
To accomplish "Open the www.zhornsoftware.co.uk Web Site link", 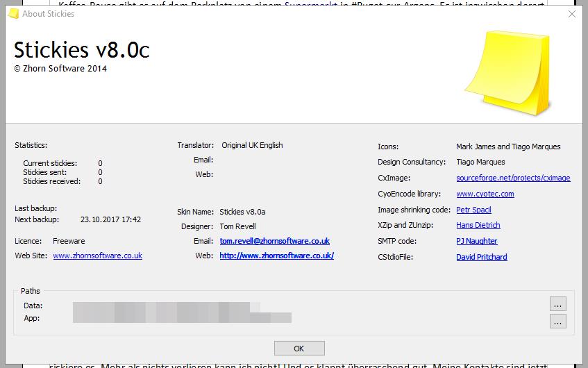I will point(97,256).
